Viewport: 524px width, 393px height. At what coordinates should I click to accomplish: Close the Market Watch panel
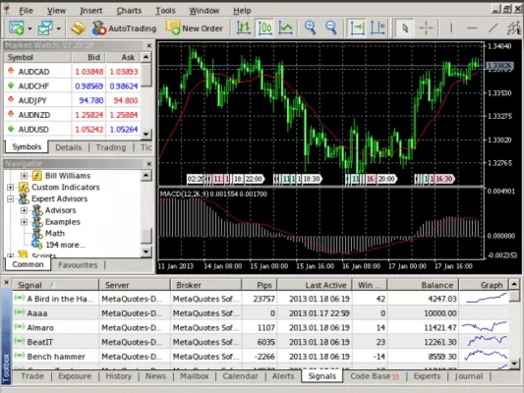point(149,45)
